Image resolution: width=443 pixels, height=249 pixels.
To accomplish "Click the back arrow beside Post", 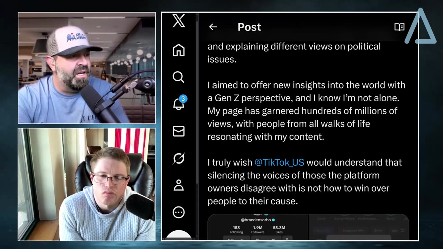I will point(213,27).
